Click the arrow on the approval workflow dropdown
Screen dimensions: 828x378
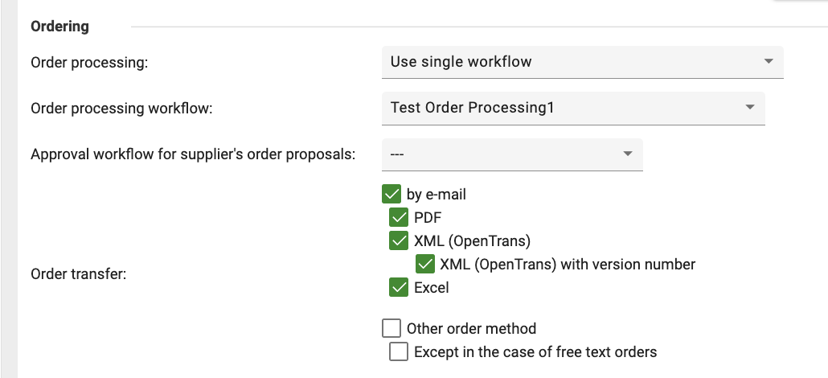628,153
